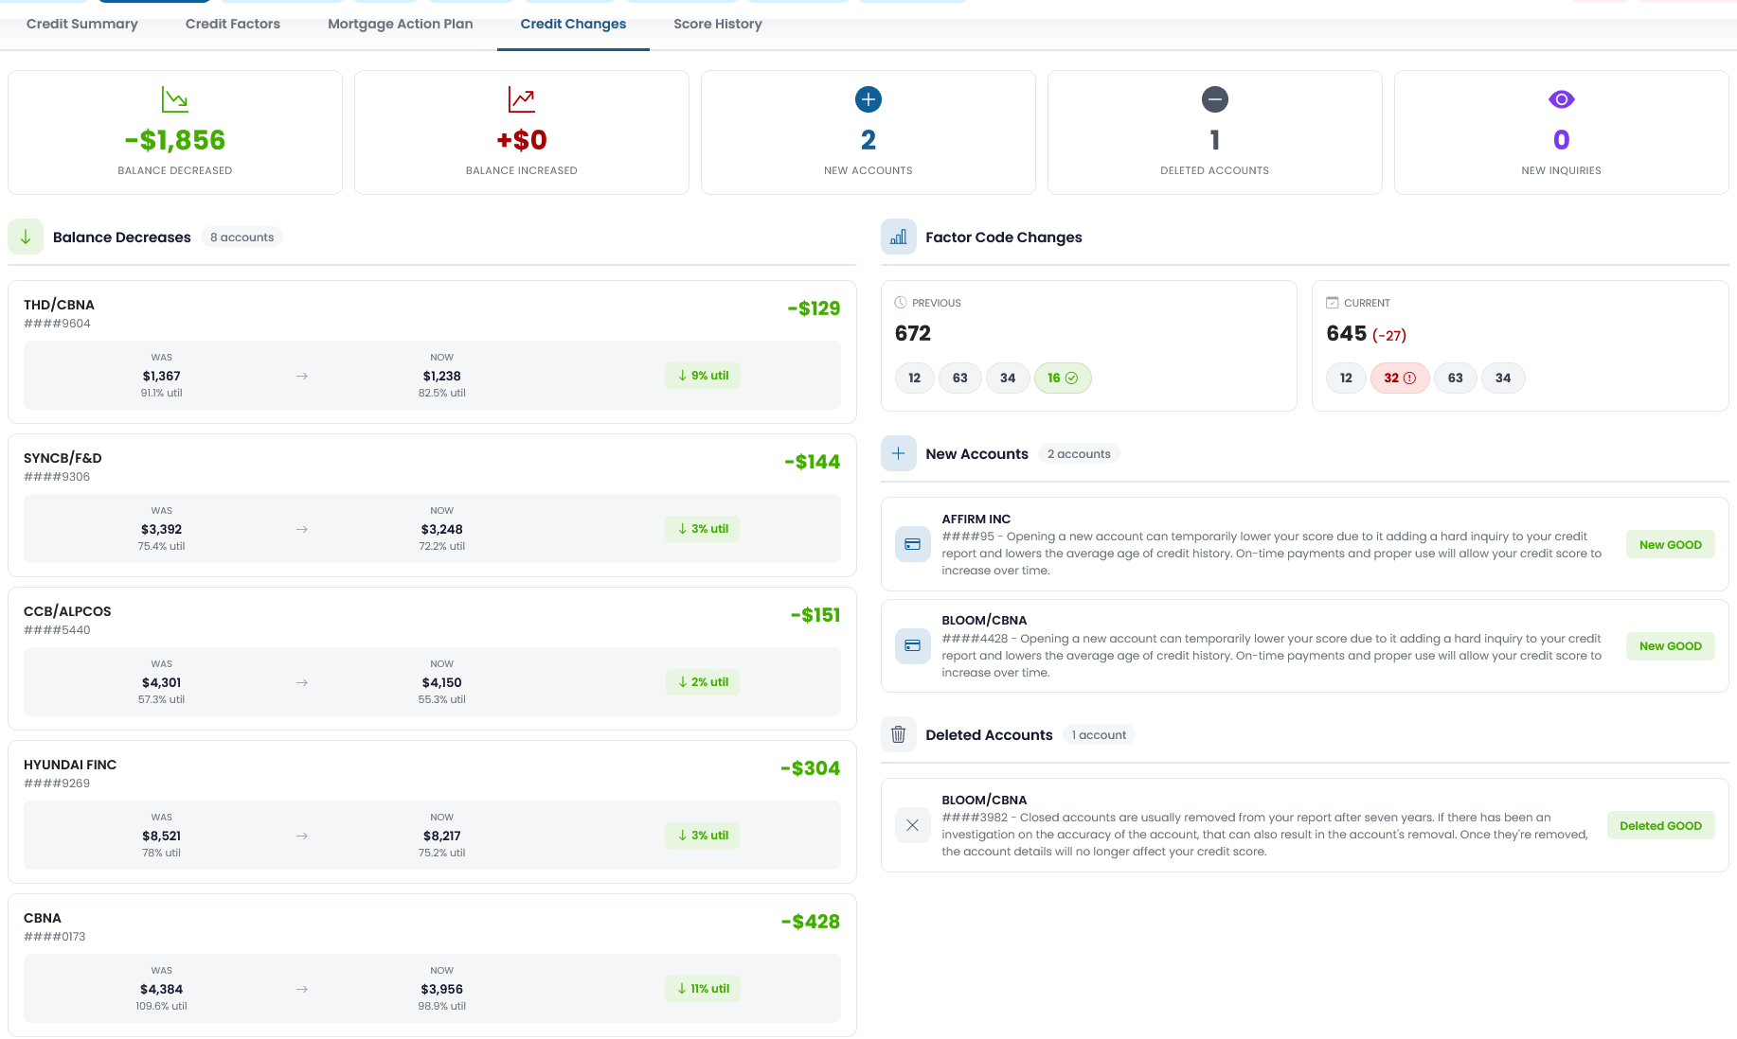
Task: Click the green down-arrow beside Balance Decreases
Action: (x=26, y=237)
